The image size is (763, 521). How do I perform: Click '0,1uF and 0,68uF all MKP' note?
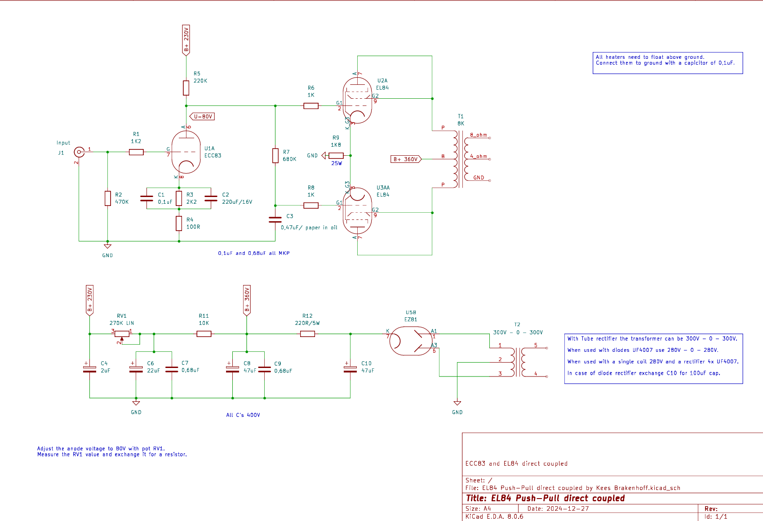click(x=254, y=254)
